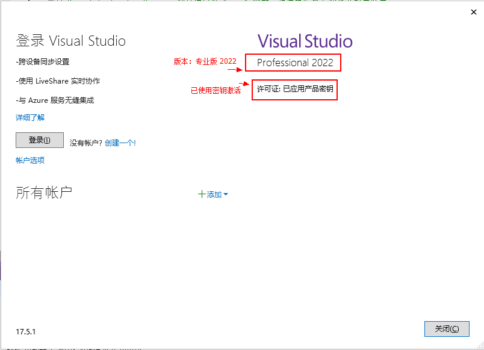Open 帐户选项 settings link
The image size is (484, 350).
tap(29, 160)
